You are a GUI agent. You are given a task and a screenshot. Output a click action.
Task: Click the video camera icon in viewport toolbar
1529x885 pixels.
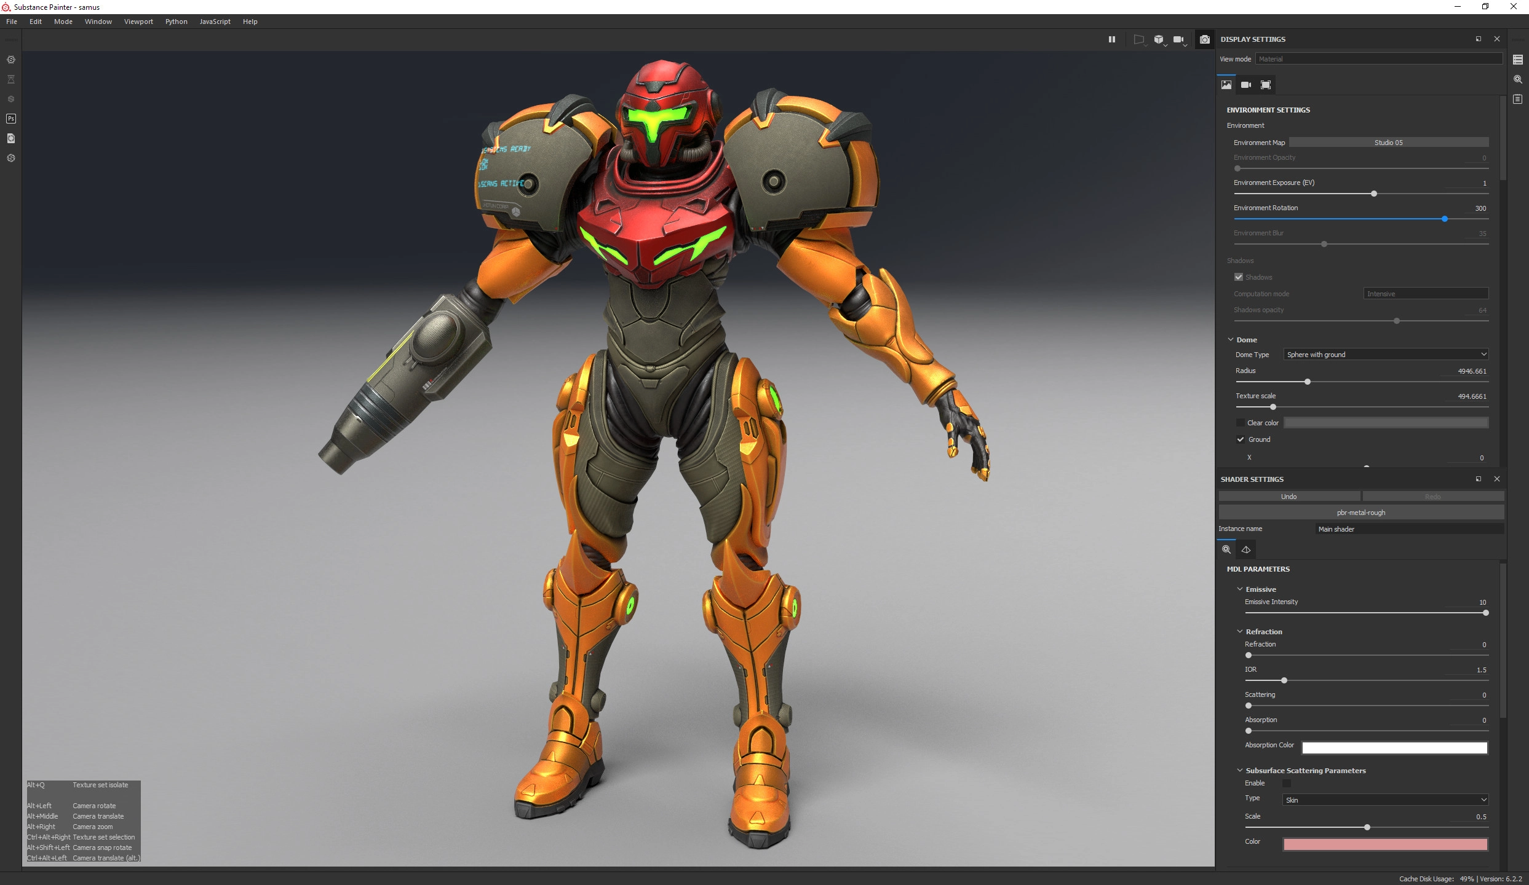click(1178, 39)
